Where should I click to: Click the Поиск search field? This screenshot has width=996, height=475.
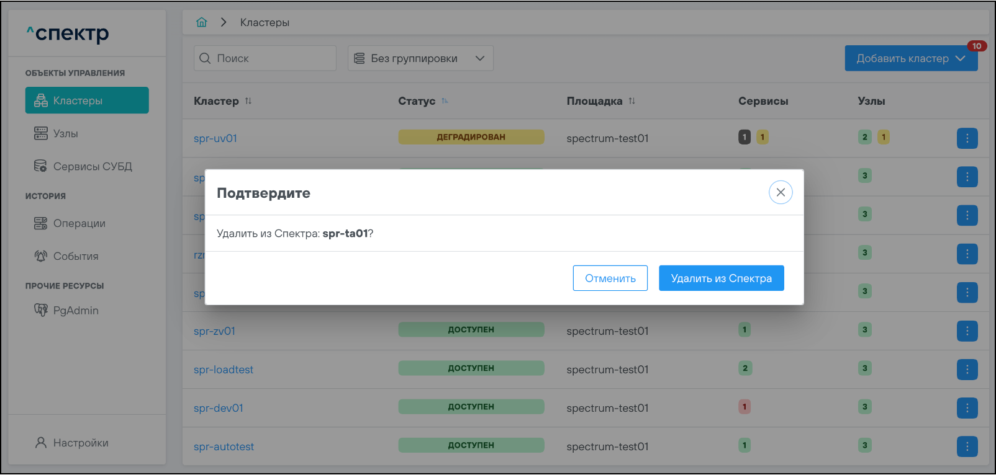pos(265,58)
